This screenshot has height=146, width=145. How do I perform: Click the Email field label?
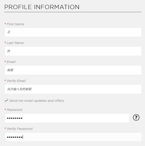click(x=11, y=62)
